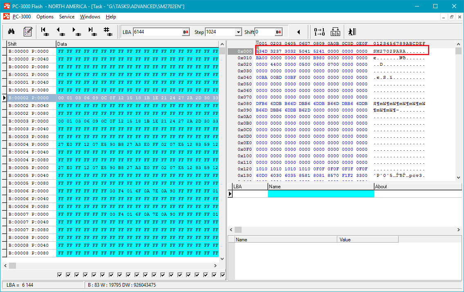Screen dimensions: 464x292
Task: Open the binoculars Find tool
Action: (11, 31)
